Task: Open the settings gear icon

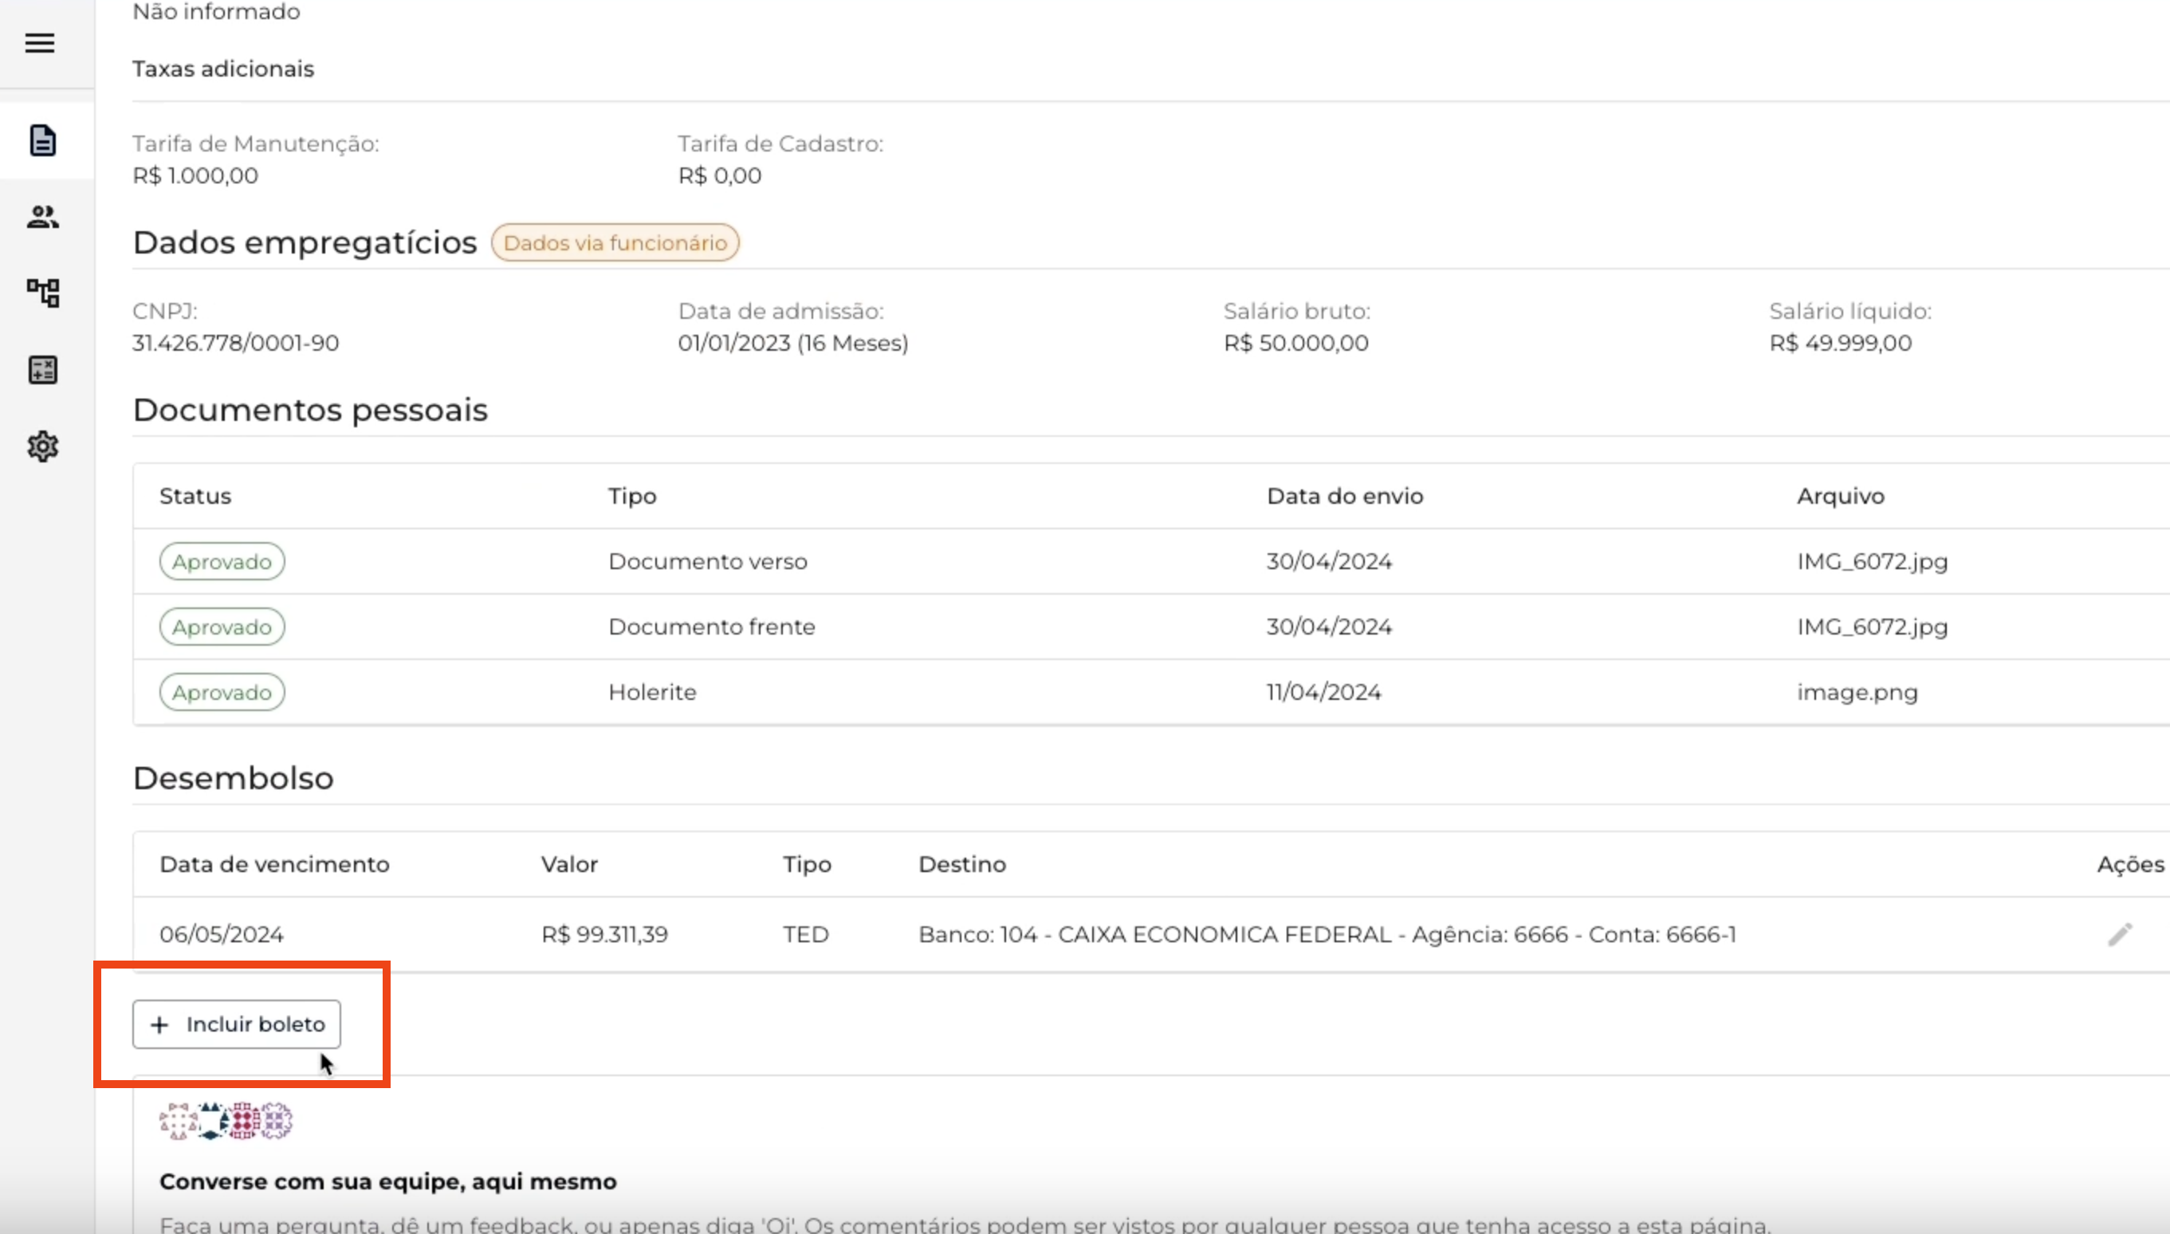Action: (x=43, y=446)
